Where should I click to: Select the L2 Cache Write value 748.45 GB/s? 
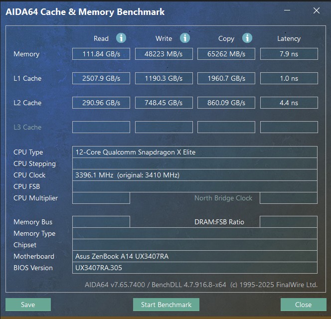pyautogui.click(x=164, y=103)
